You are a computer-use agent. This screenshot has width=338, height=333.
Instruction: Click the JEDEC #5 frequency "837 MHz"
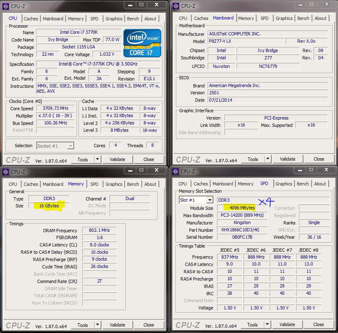(230, 257)
